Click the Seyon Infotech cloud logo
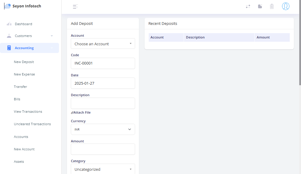This screenshot has width=301, height=174. pyautogui.click(x=7, y=6)
